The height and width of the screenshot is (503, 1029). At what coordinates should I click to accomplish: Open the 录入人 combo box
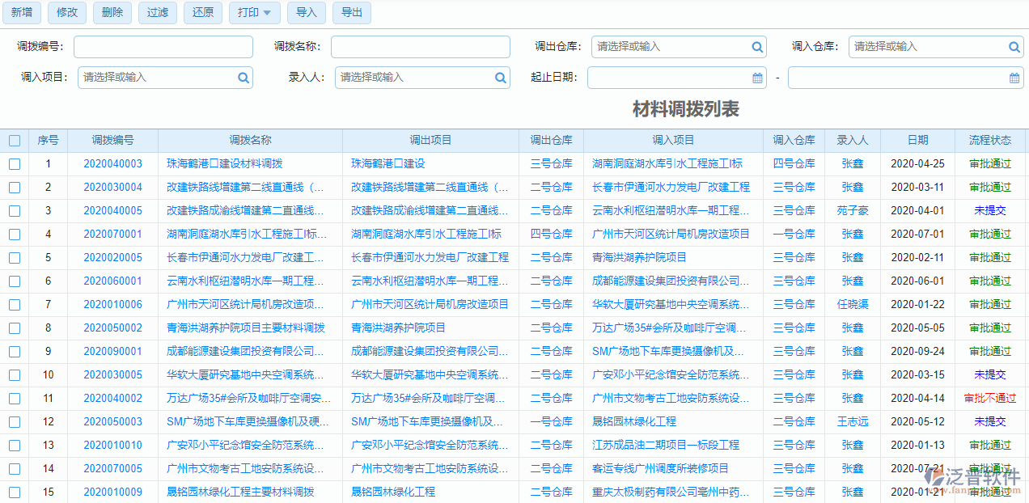click(x=414, y=78)
